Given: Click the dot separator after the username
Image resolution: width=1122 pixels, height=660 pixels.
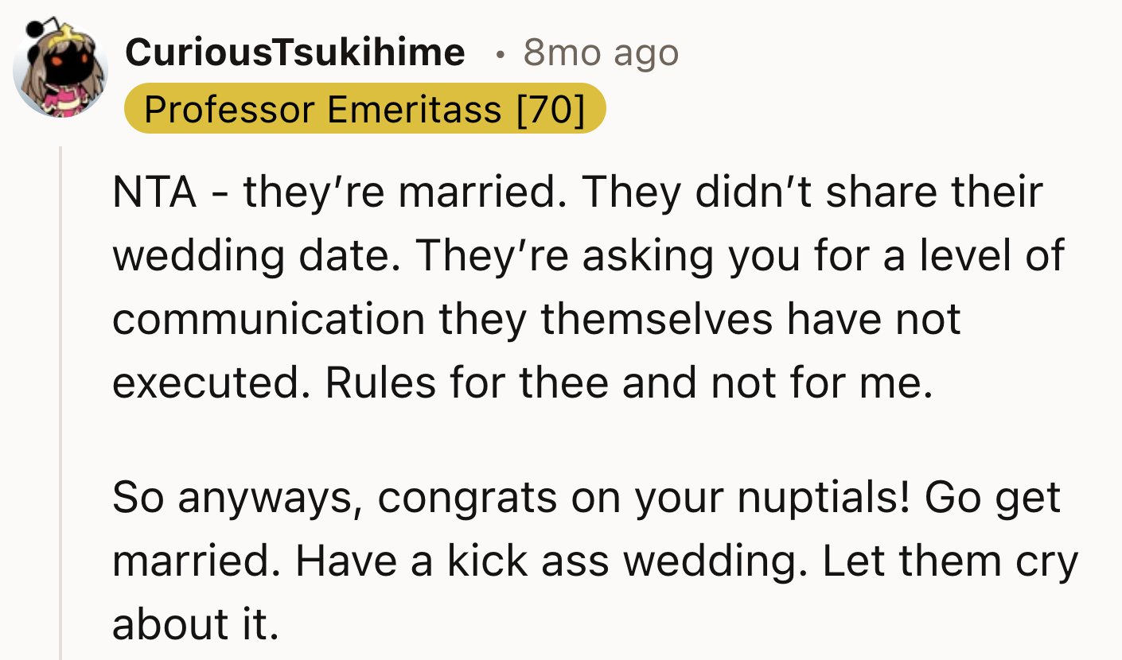Looking at the screenshot, I should [x=500, y=53].
